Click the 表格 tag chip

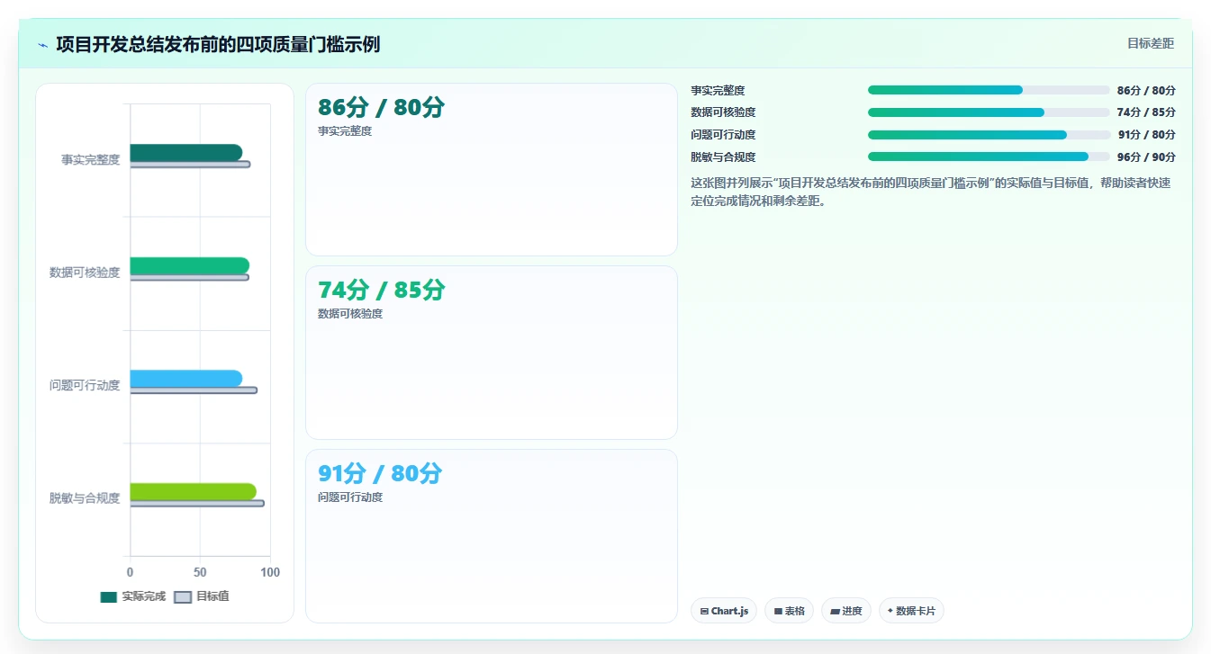[x=789, y=611]
